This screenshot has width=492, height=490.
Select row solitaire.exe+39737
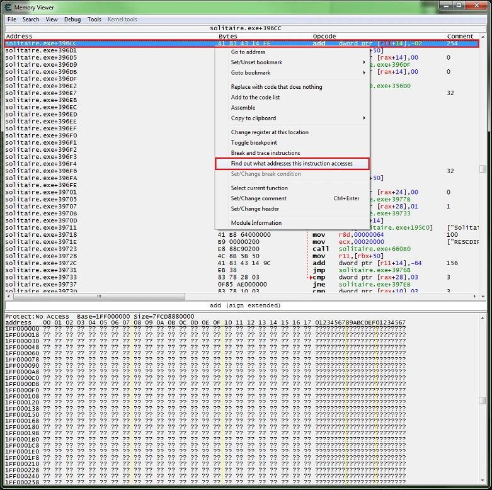pos(242,285)
